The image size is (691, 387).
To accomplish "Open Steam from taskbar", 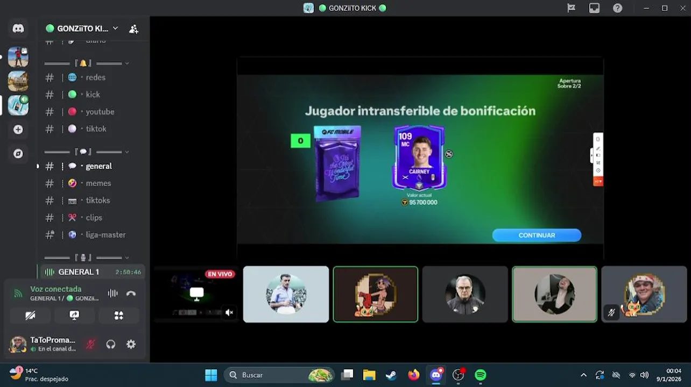I will (391, 375).
